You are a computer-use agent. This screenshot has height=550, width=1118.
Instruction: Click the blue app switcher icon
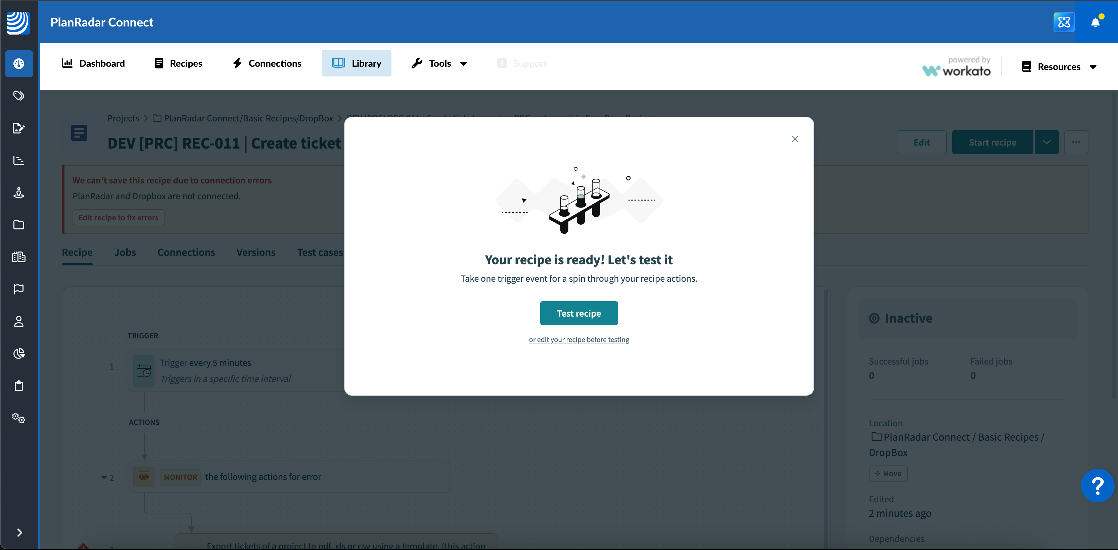pos(1064,22)
